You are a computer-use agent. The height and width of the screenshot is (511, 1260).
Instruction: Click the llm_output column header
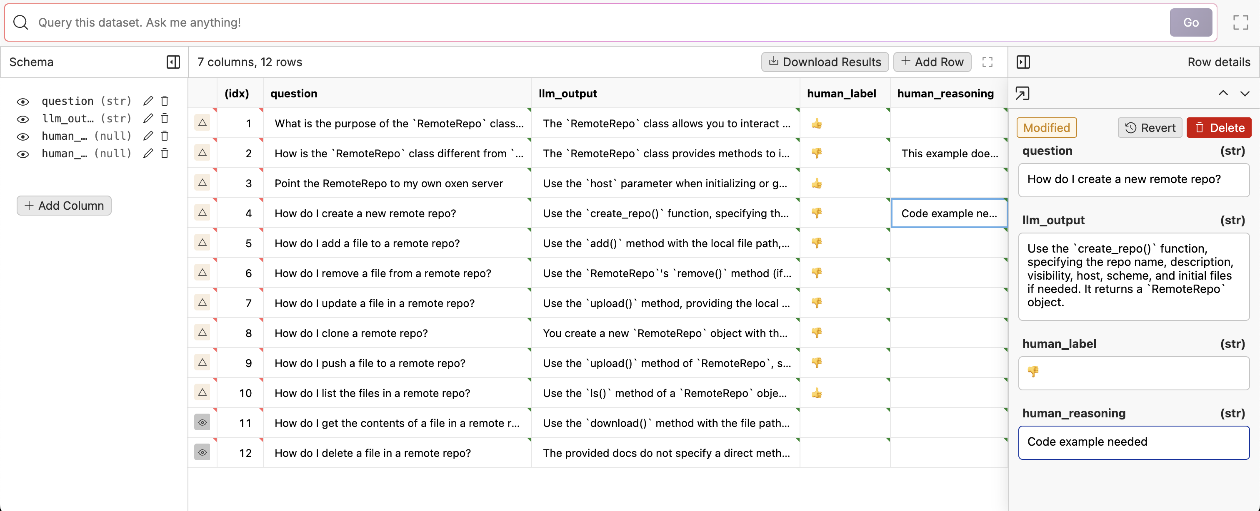click(x=567, y=93)
